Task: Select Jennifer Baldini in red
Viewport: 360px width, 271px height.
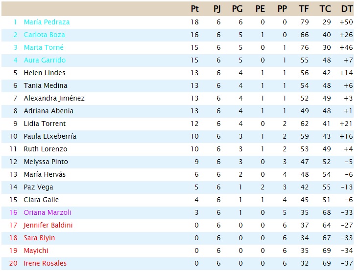Action: click(48, 225)
